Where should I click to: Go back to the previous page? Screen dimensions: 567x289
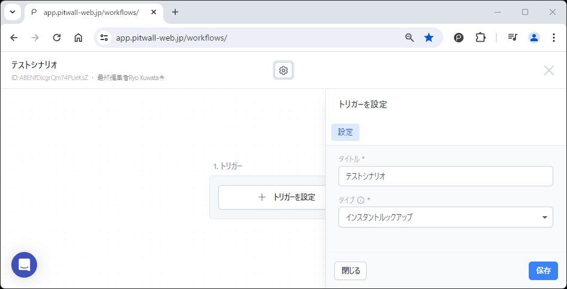(x=14, y=38)
